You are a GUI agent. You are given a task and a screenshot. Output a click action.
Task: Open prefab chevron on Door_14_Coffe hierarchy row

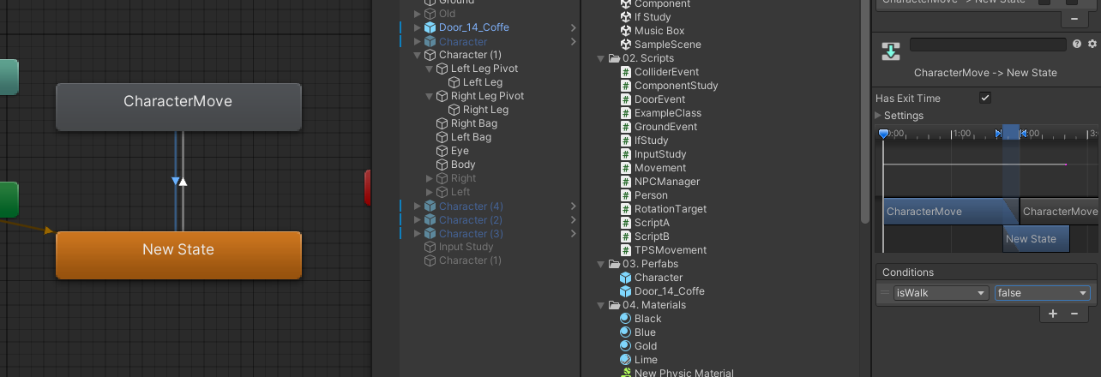click(x=574, y=27)
